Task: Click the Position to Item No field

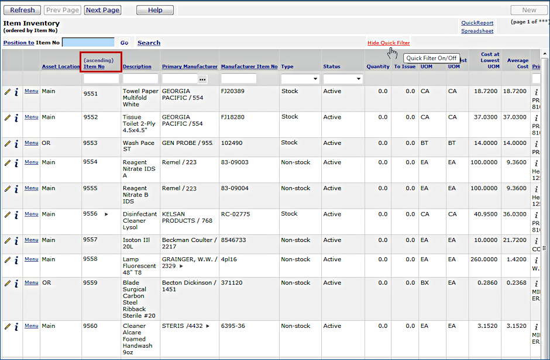Action: (x=88, y=43)
